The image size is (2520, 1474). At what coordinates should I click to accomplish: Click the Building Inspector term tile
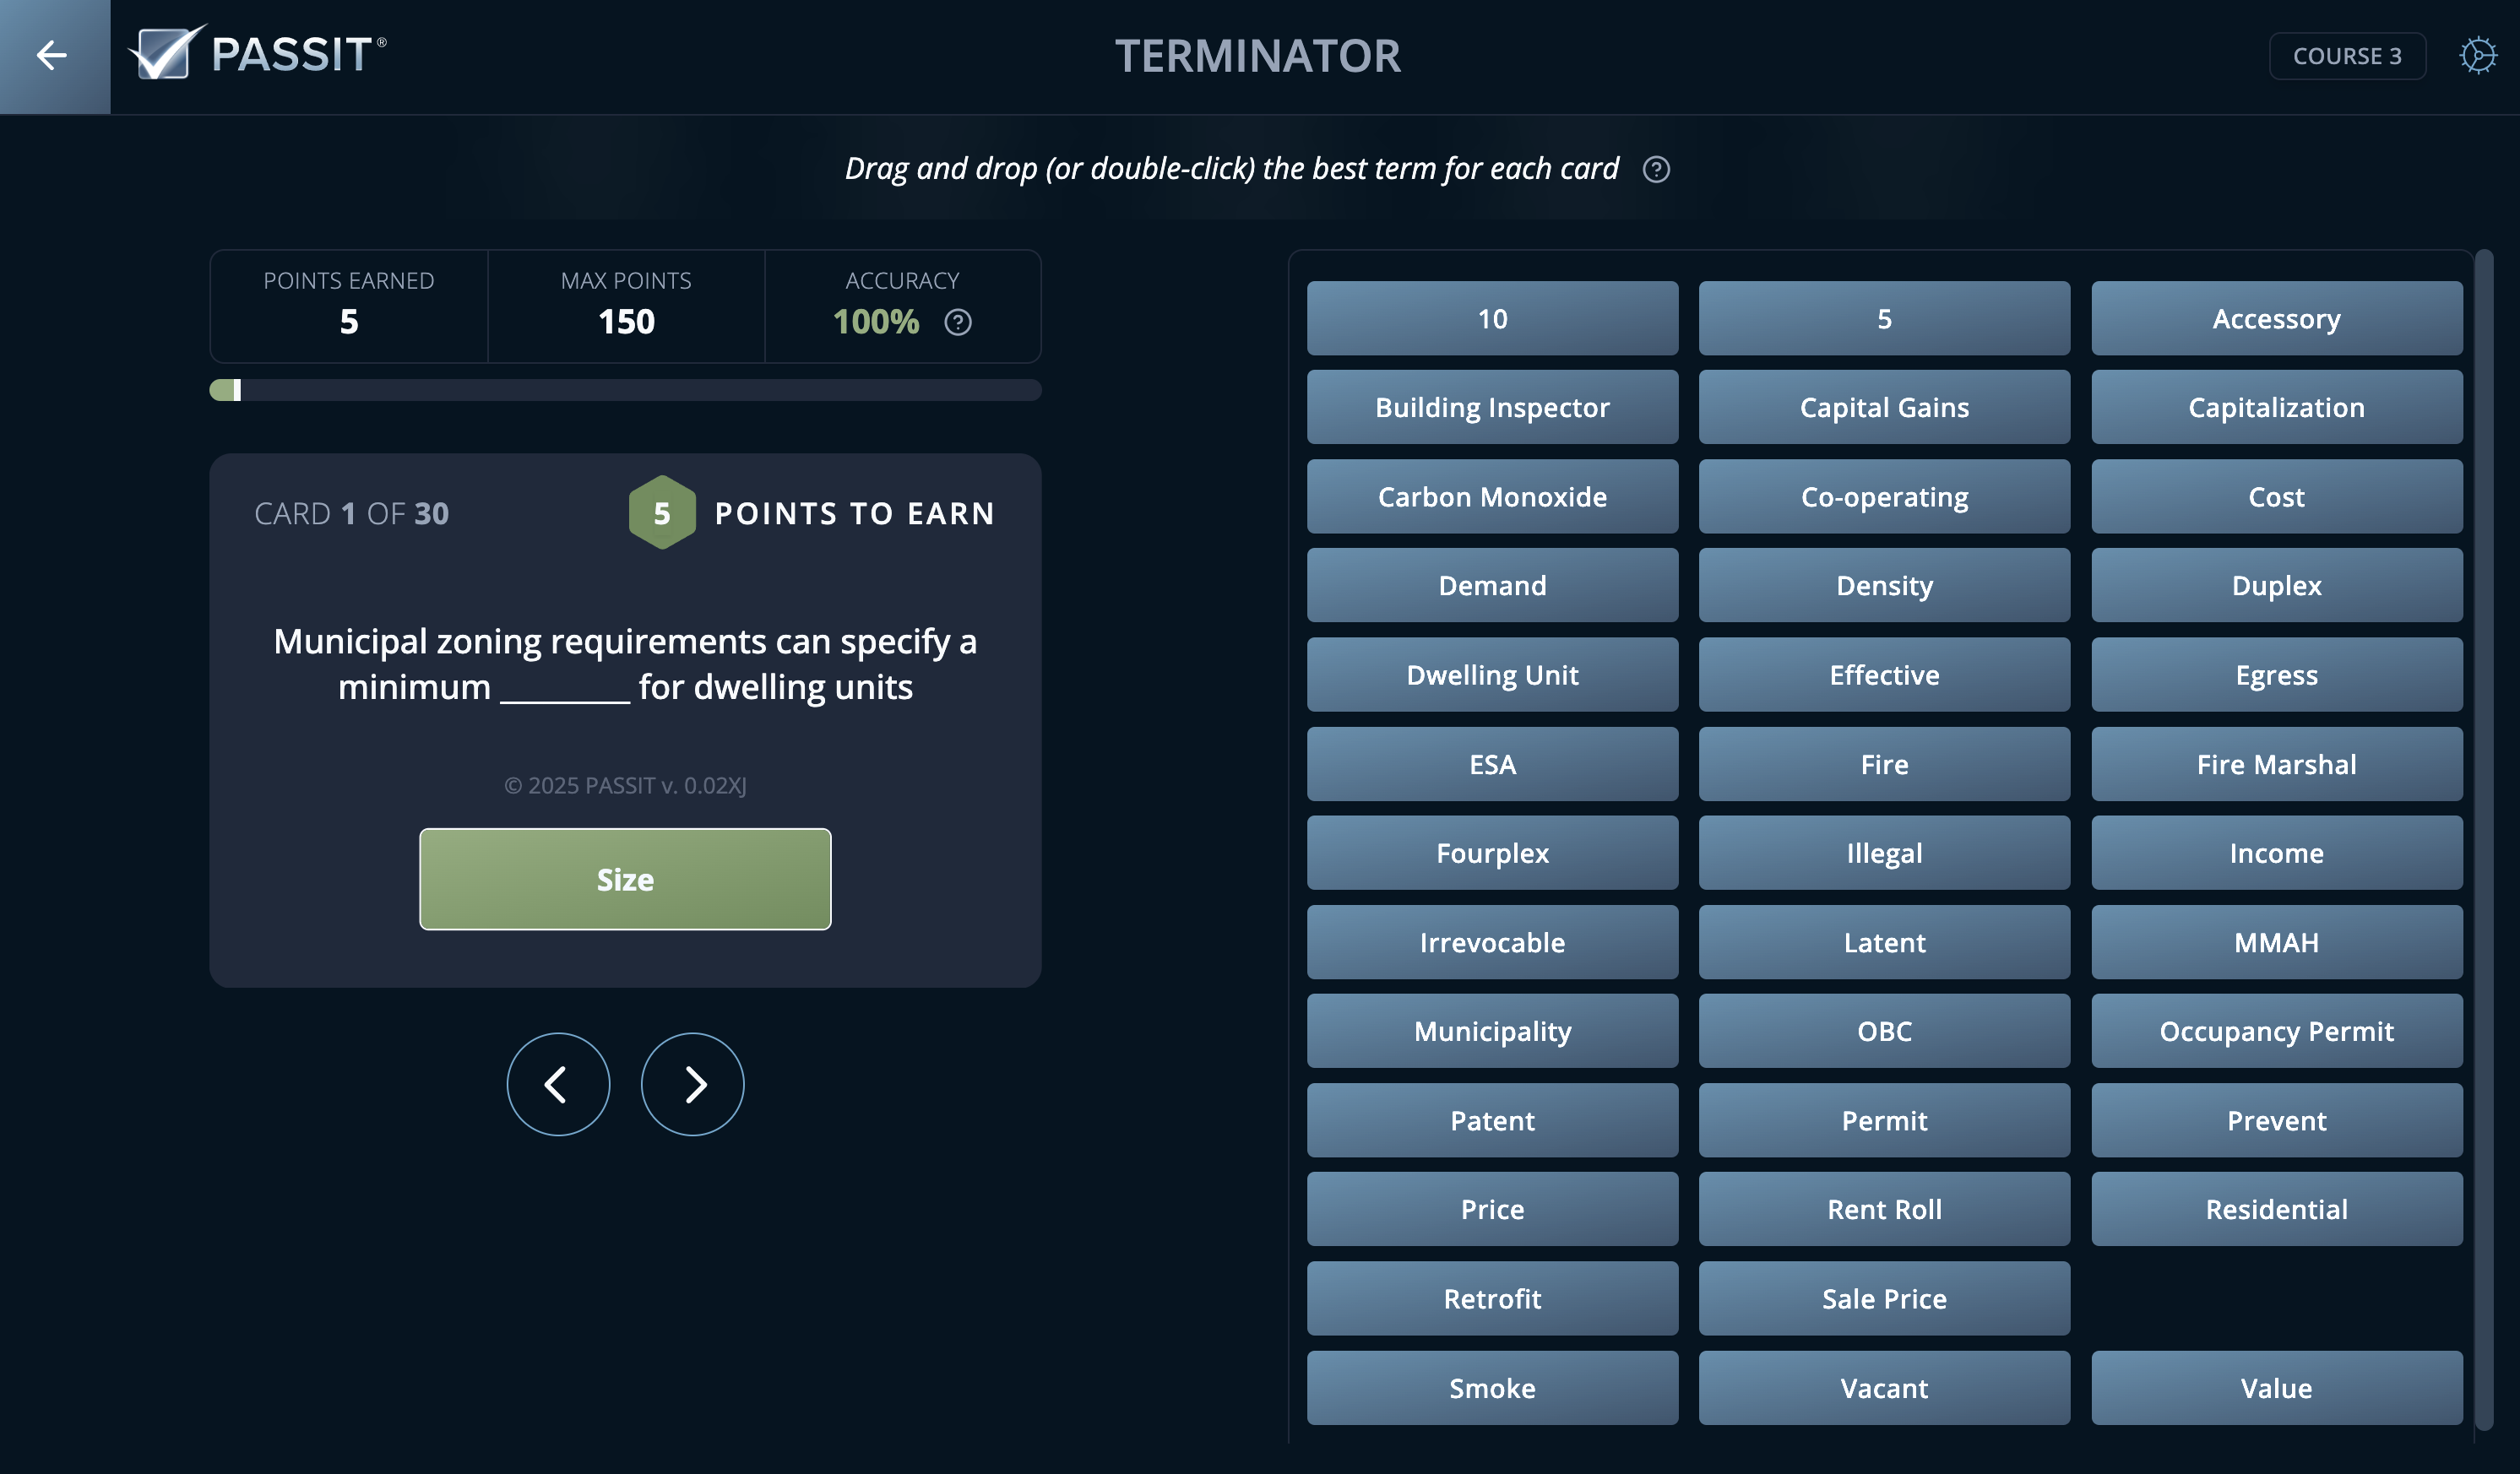(x=1492, y=408)
